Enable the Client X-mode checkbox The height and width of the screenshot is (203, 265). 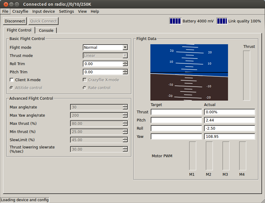[x=12, y=80]
